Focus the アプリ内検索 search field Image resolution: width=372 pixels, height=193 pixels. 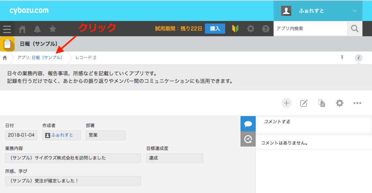point(310,29)
